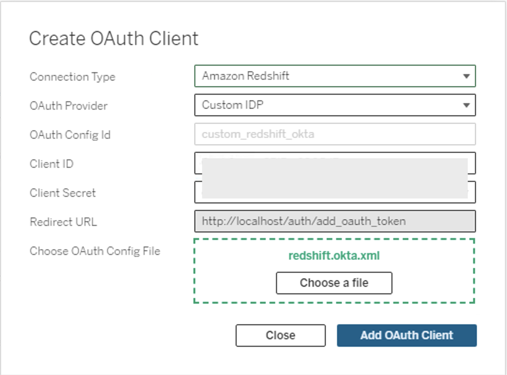Viewport: 507px width, 375px height.
Task: Click the Redirect URL field
Action: click(x=335, y=221)
